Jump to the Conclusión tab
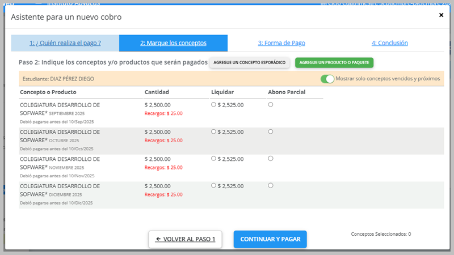 [389, 43]
